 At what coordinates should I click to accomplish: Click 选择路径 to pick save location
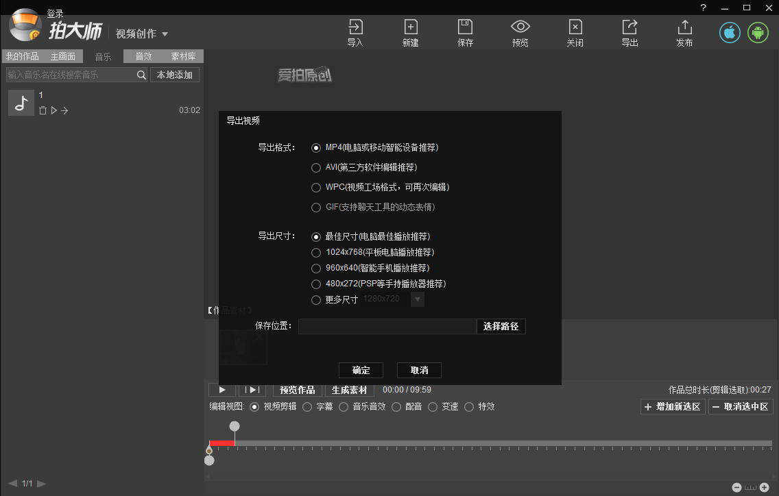click(x=501, y=326)
